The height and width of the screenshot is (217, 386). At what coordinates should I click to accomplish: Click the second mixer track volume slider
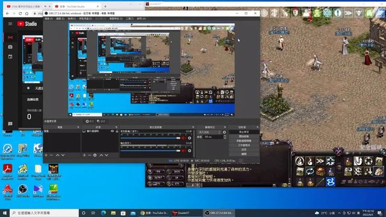coord(150,151)
